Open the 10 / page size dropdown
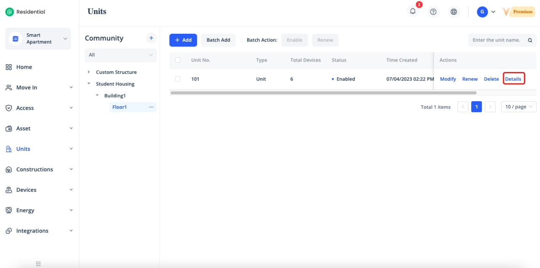The image size is (540, 268). pyautogui.click(x=518, y=107)
